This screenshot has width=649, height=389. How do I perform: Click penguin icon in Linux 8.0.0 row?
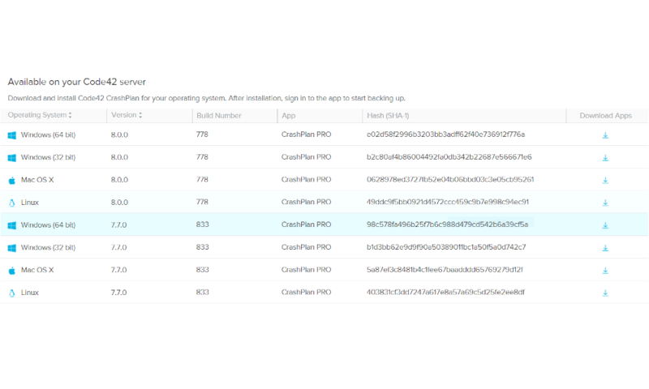click(x=12, y=203)
